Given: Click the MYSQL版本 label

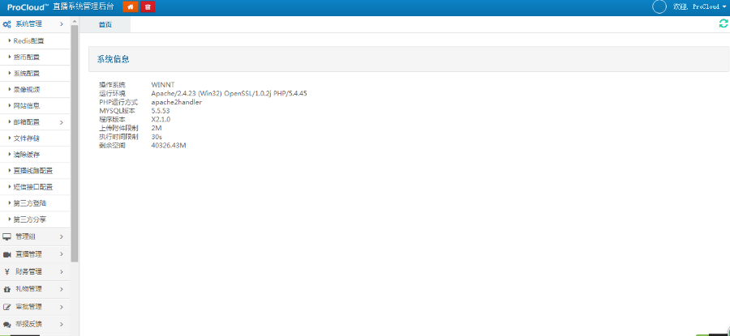Looking at the screenshot, I should pos(118,111).
